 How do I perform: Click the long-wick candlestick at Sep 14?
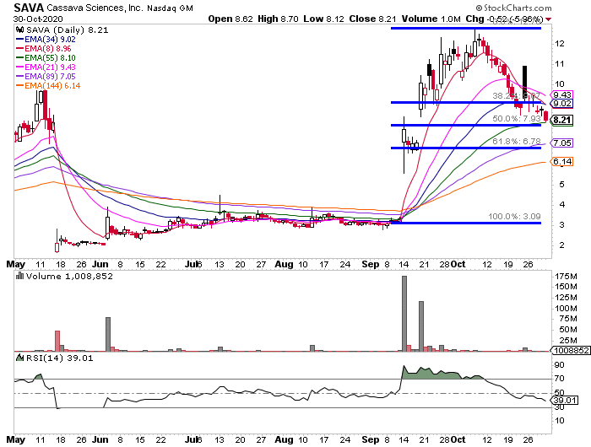404,145
